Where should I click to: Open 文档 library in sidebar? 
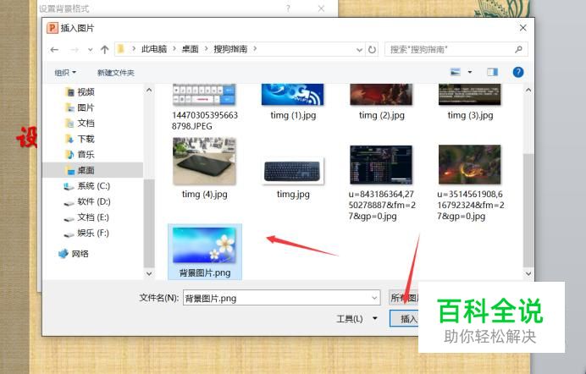[x=80, y=124]
